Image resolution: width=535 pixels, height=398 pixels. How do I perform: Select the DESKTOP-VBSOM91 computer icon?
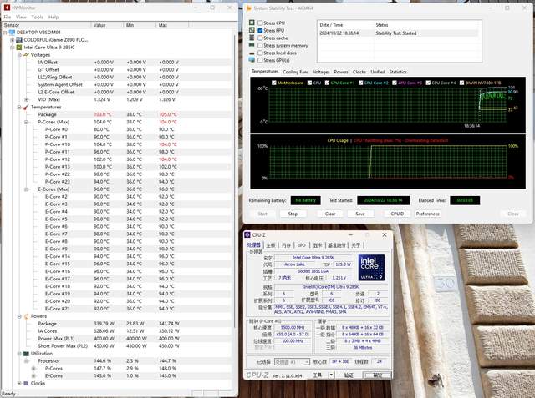pos(12,33)
